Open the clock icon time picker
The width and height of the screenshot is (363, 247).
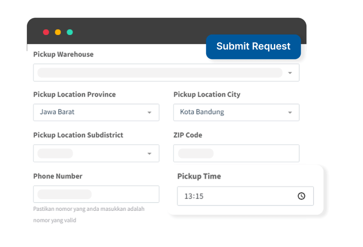(301, 196)
